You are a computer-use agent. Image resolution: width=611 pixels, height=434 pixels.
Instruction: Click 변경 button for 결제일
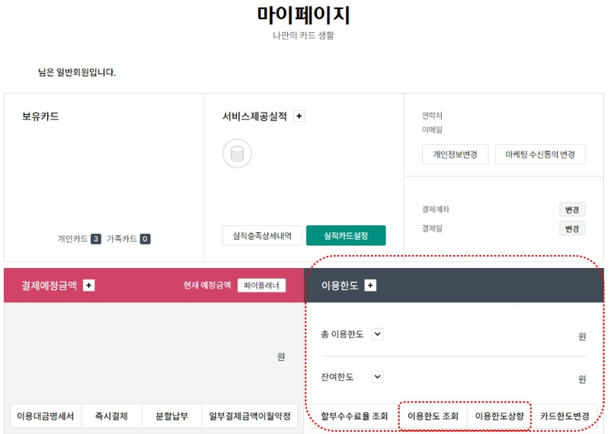coord(572,228)
